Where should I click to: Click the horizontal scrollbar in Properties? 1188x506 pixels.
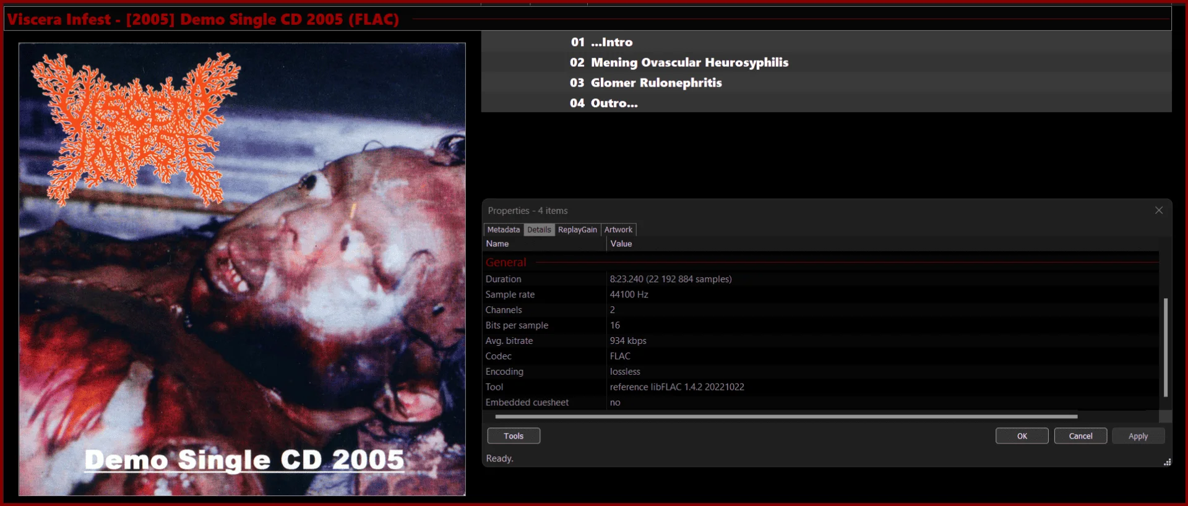tap(786, 417)
